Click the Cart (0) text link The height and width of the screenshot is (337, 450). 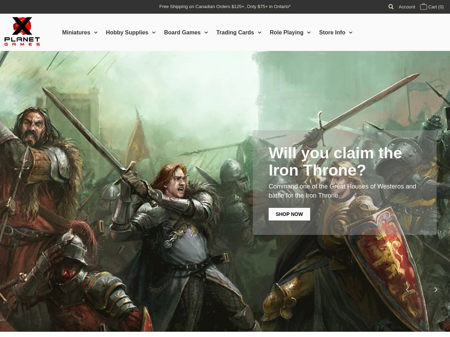pos(436,7)
